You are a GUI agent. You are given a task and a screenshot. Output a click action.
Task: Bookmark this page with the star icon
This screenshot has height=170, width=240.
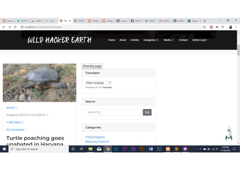point(204,27)
